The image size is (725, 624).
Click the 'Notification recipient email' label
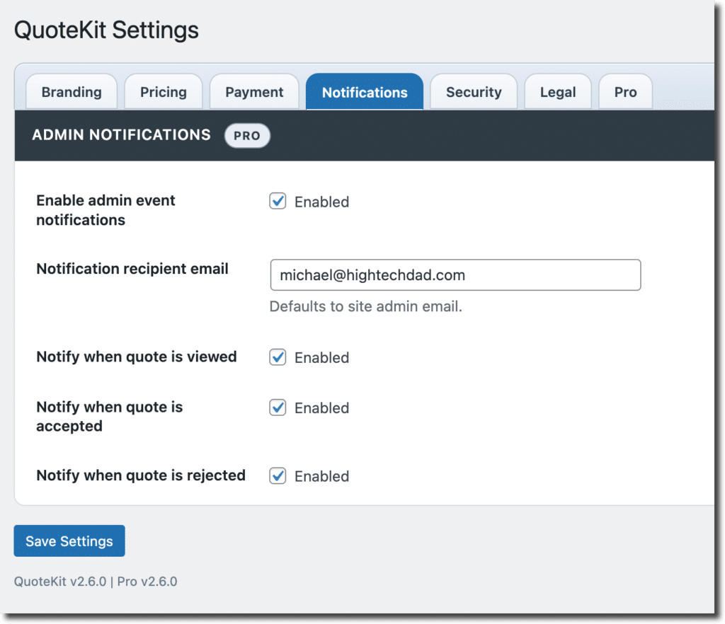tap(132, 269)
